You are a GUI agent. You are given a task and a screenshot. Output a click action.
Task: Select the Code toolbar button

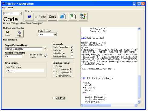pyautogui.click(x=53, y=17)
